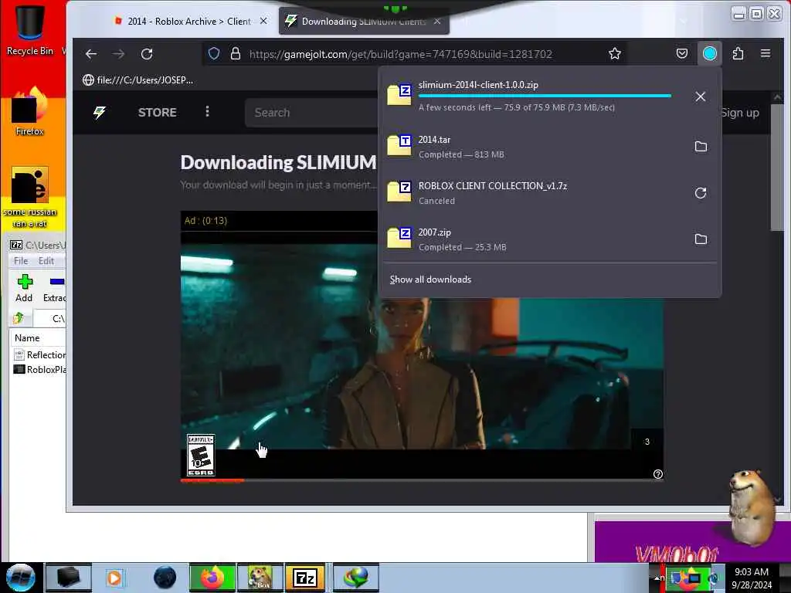Click the Sign up link
Image resolution: width=791 pixels, height=593 pixels.
[x=739, y=113]
